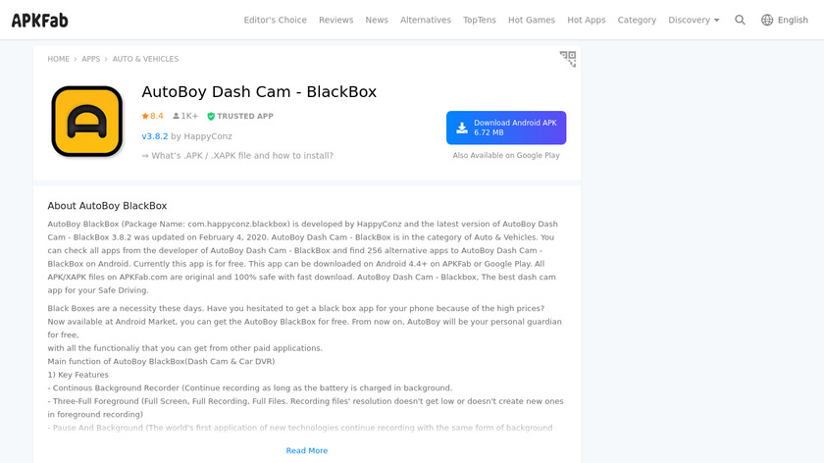
Task: Expand the Discovery dropdown menu
Action: [694, 20]
